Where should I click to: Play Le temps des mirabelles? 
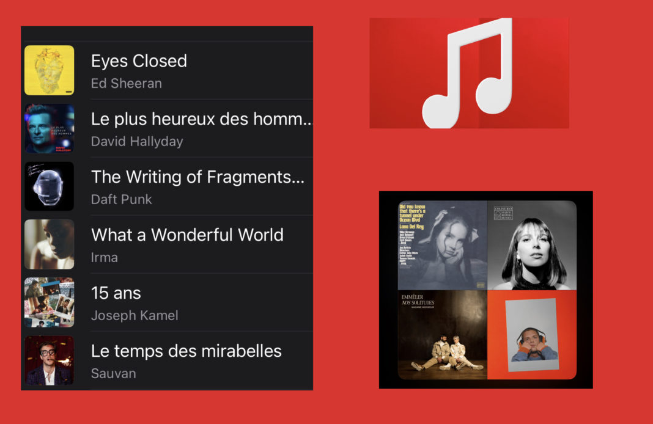pos(186,351)
